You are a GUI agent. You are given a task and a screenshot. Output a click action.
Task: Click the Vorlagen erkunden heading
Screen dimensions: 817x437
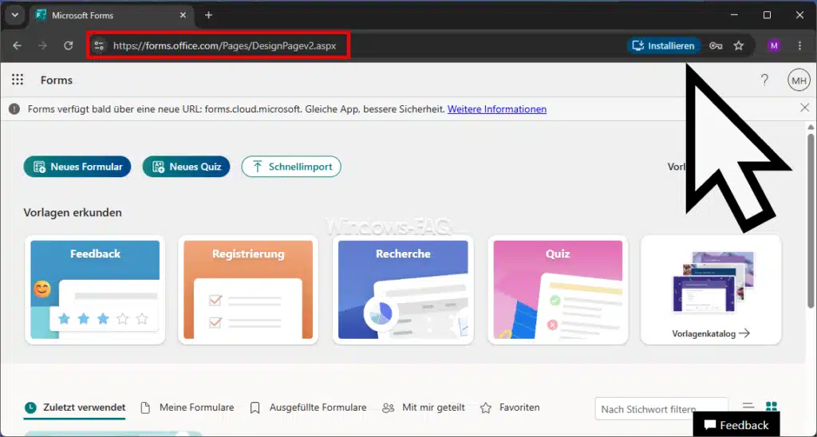point(73,212)
